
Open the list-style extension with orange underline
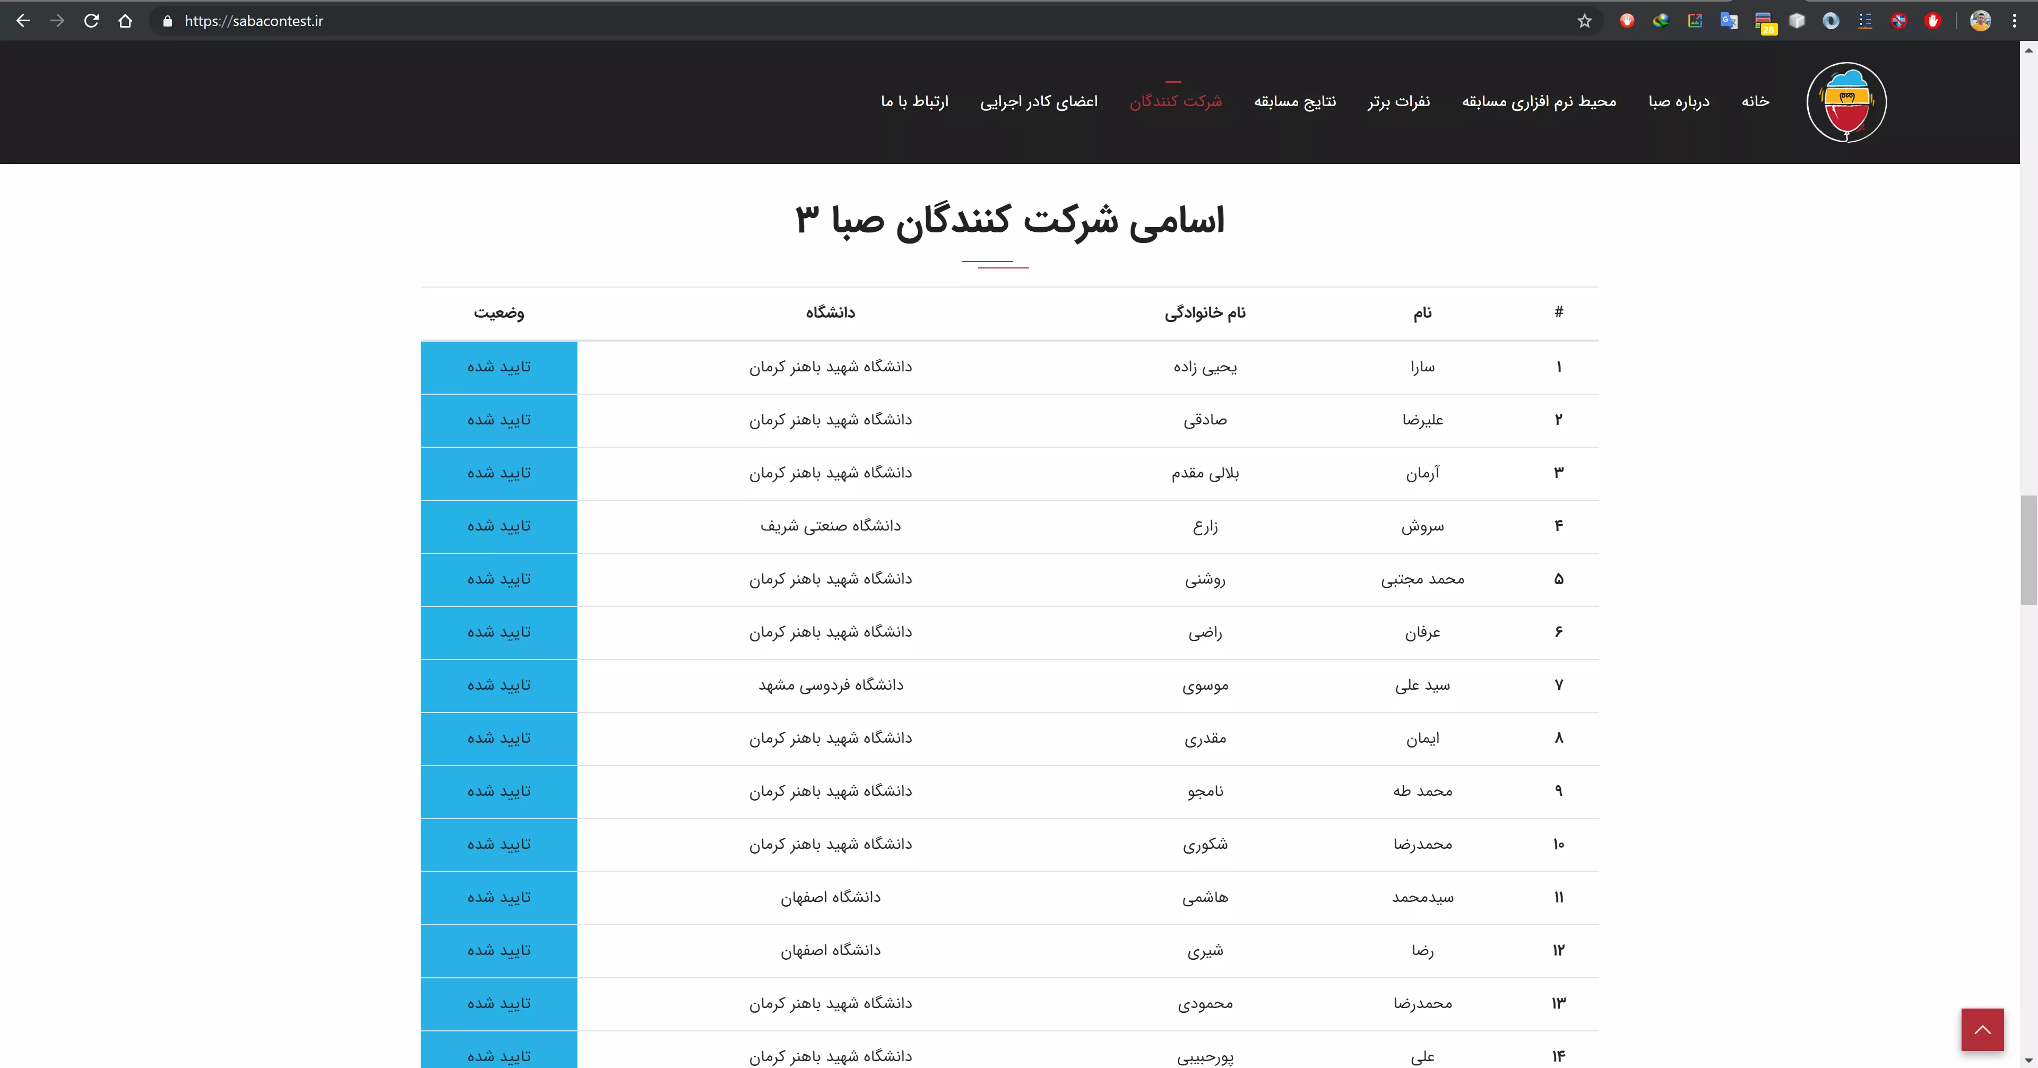[x=1865, y=21]
